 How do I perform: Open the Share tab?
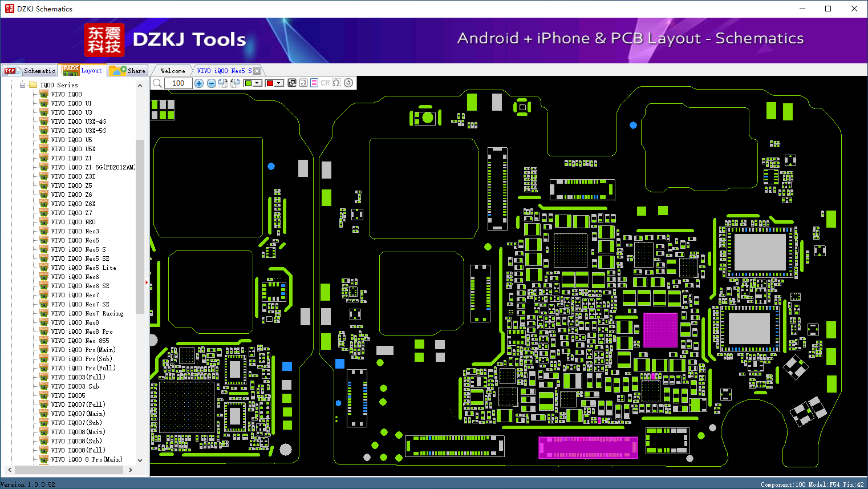point(128,70)
